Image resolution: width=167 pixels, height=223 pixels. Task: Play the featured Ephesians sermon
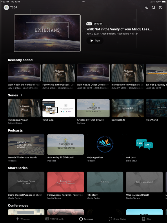point(95,41)
